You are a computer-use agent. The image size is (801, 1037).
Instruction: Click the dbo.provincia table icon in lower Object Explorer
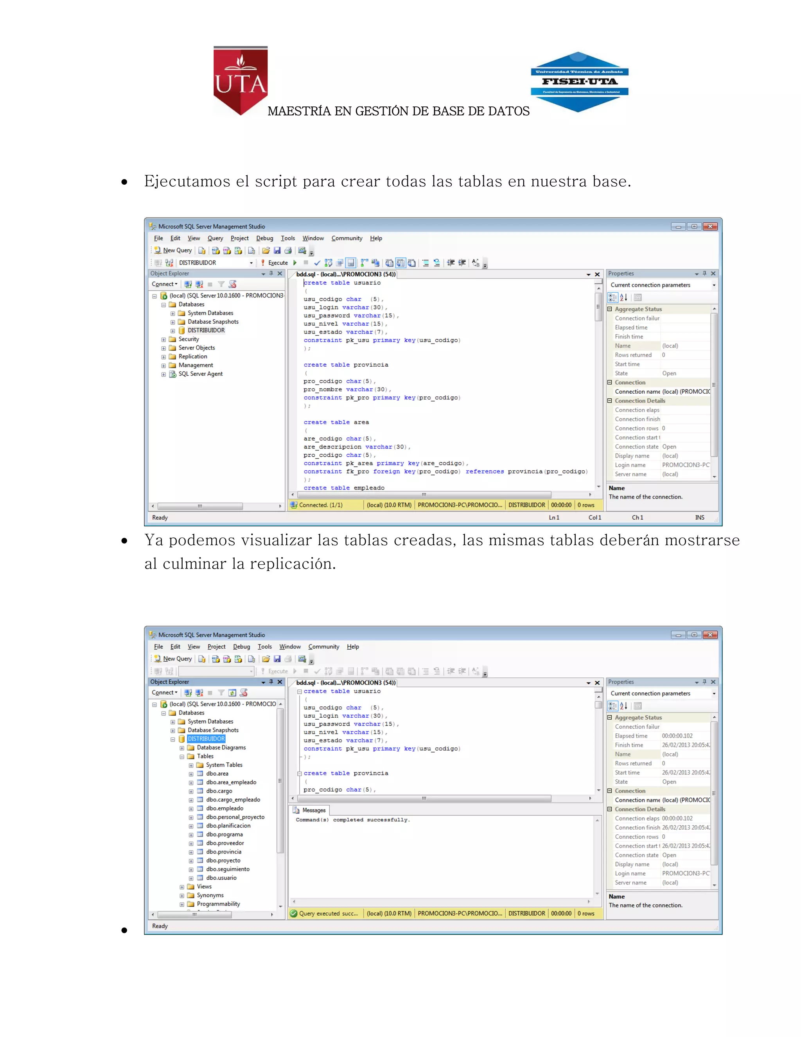tap(200, 852)
